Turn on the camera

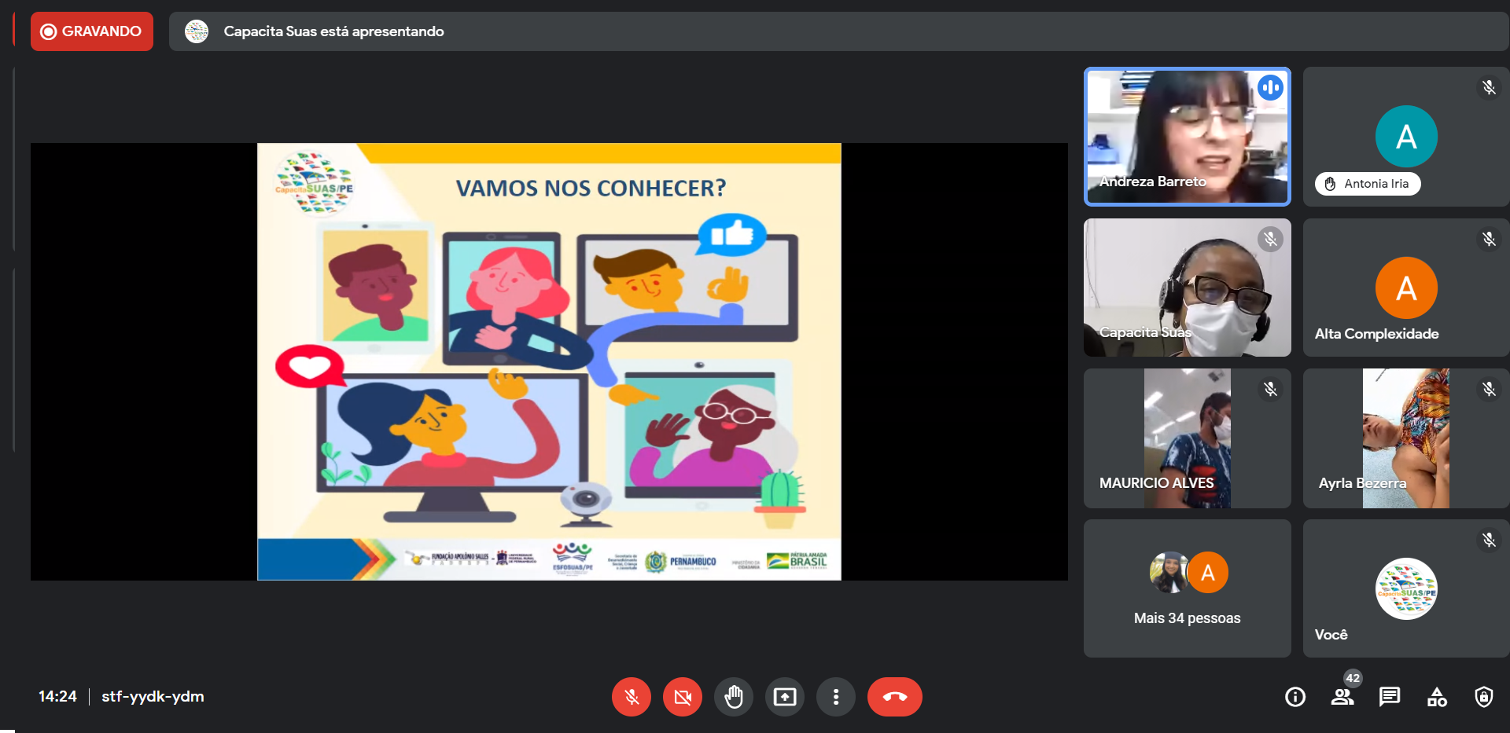(x=682, y=697)
